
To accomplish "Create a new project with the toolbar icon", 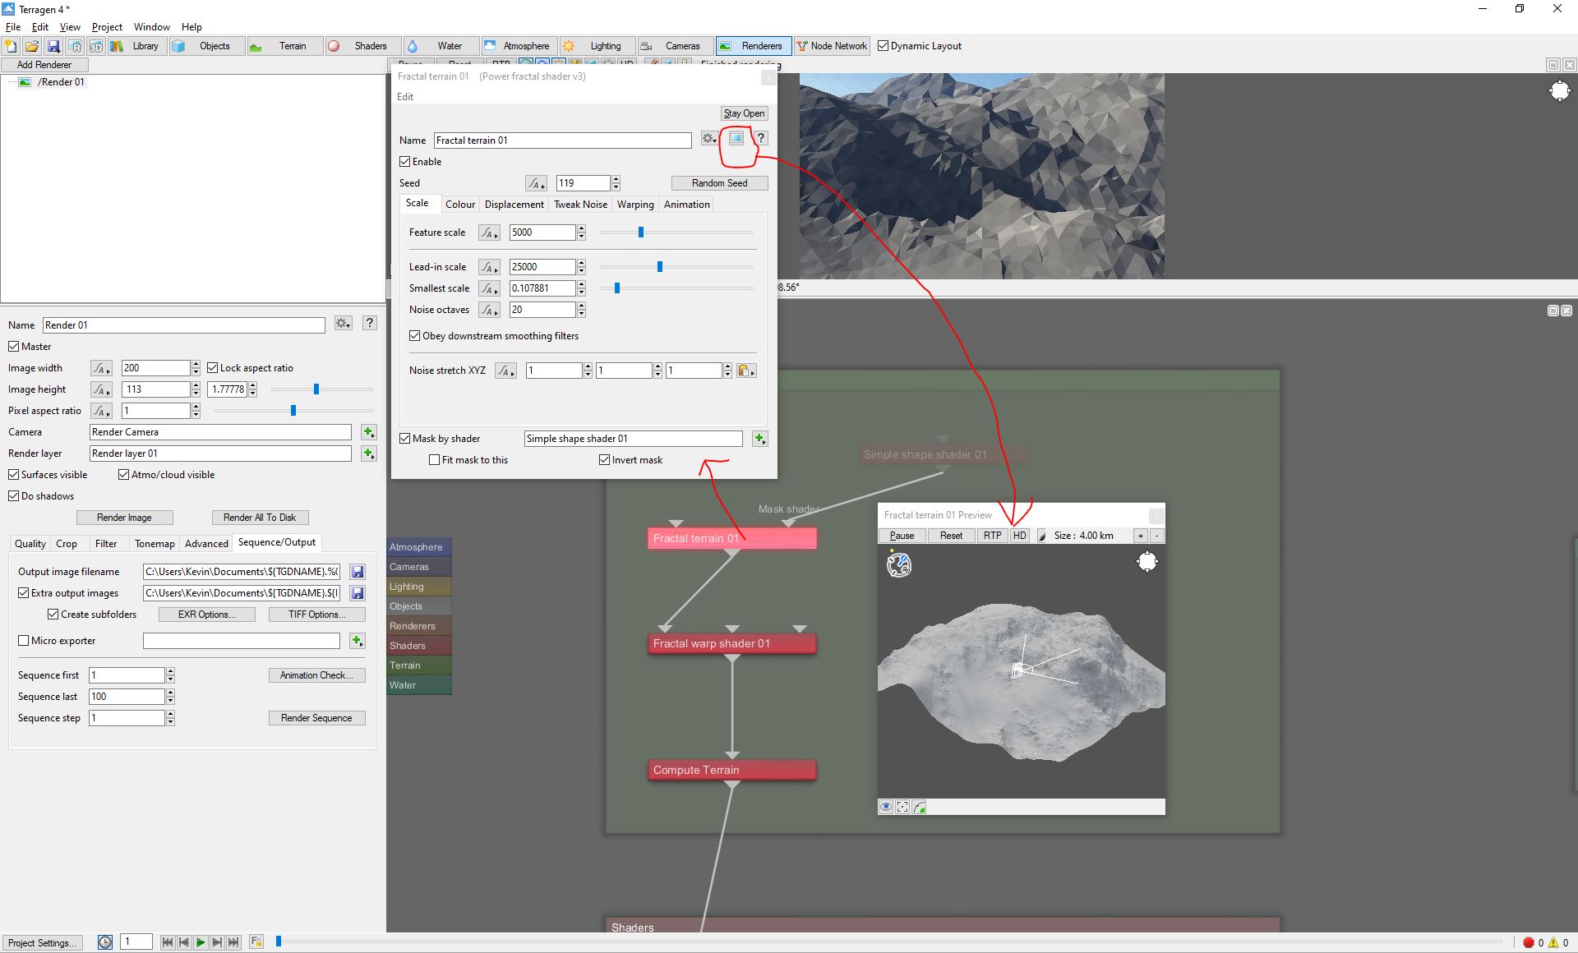I will click(x=11, y=46).
